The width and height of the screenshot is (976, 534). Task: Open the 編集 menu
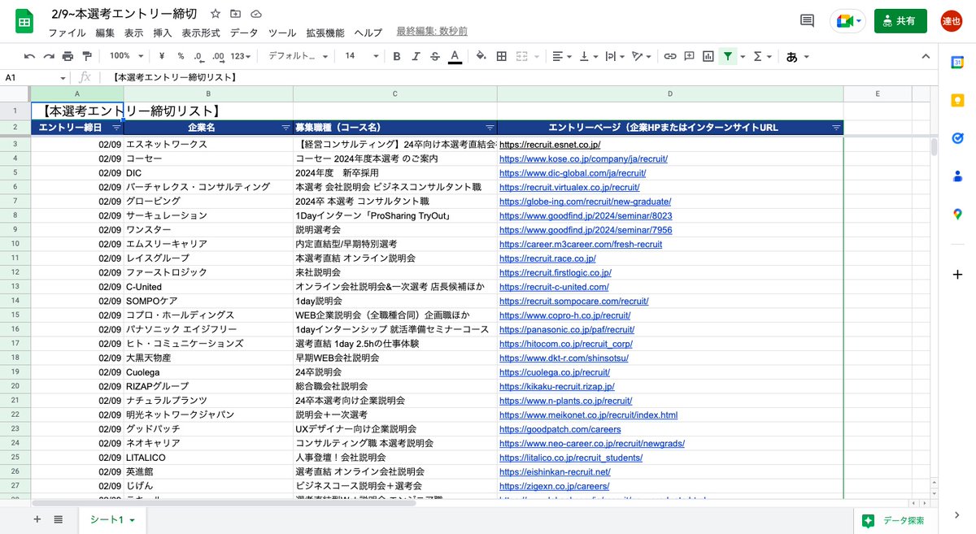point(105,33)
